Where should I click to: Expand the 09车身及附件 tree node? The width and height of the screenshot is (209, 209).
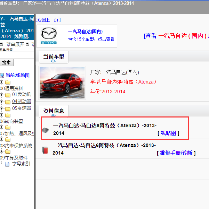(1, 151)
